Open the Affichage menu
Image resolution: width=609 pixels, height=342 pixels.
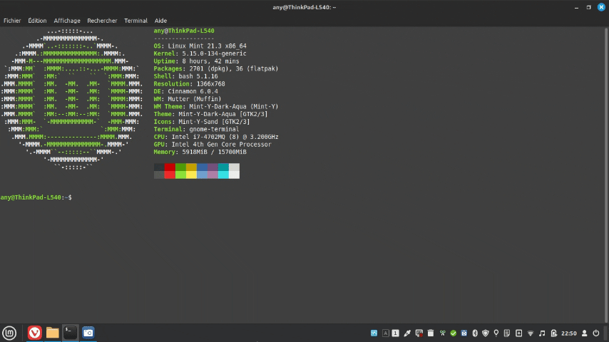coord(67,21)
